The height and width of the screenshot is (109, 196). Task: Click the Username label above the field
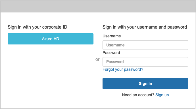tap(112, 36)
